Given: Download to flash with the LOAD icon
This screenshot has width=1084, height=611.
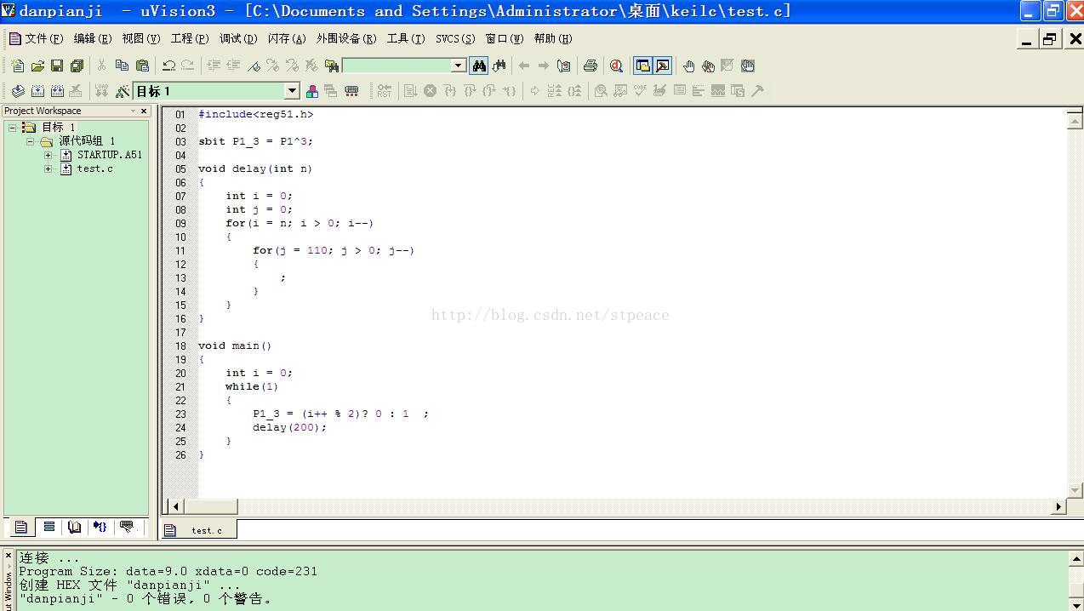Looking at the screenshot, I should point(102,91).
